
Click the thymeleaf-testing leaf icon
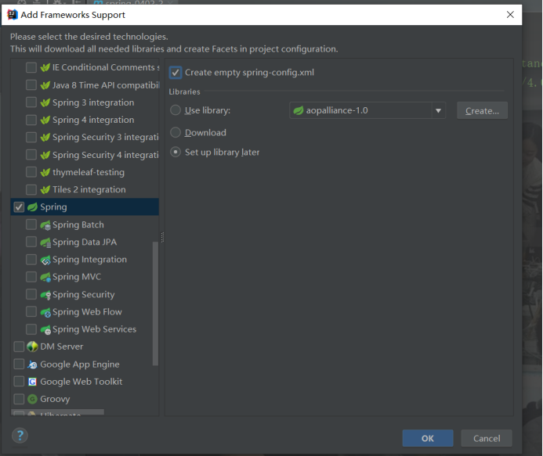coord(45,172)
